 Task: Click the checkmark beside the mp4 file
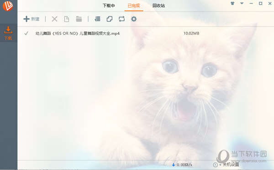pos(26,33)
